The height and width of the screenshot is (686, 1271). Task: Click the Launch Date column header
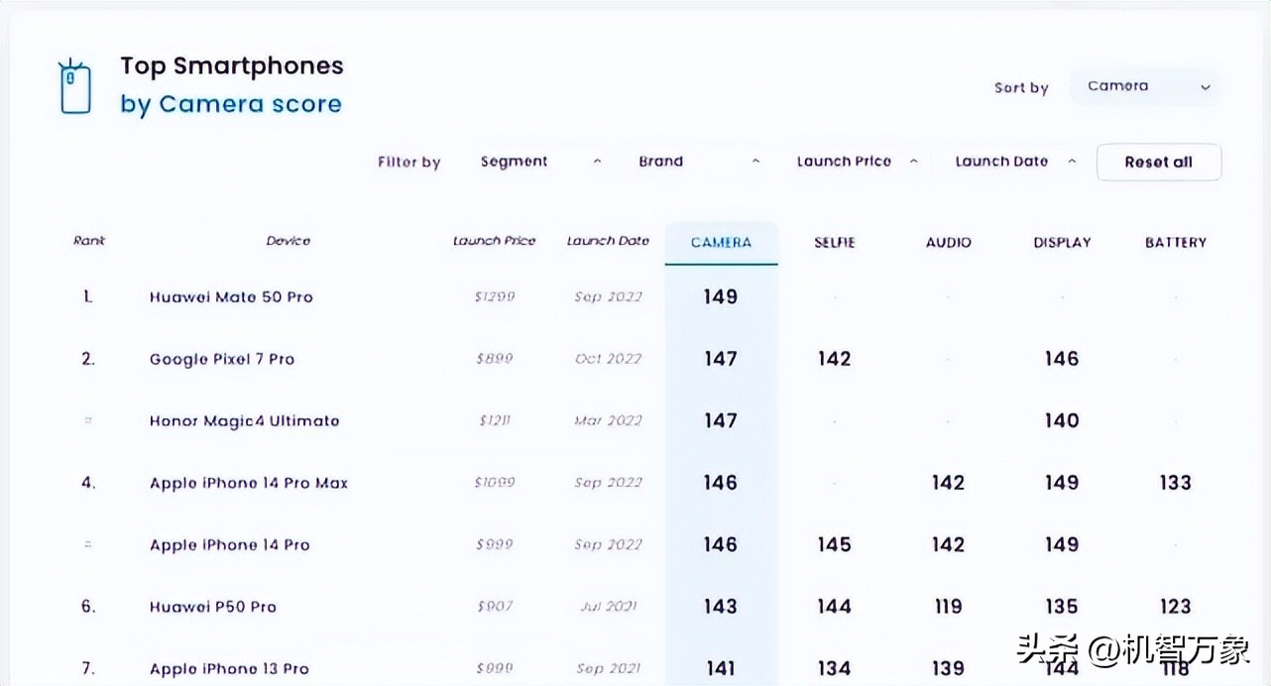point(608,241)
